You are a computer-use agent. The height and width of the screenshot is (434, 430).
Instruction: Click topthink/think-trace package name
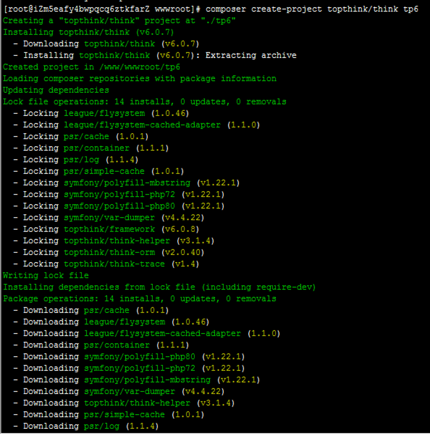[114, 264]
